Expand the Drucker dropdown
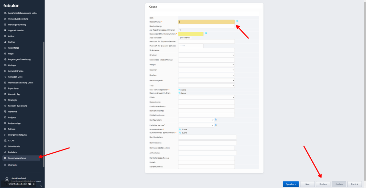 pyautogui.click(x=206, y=55)
